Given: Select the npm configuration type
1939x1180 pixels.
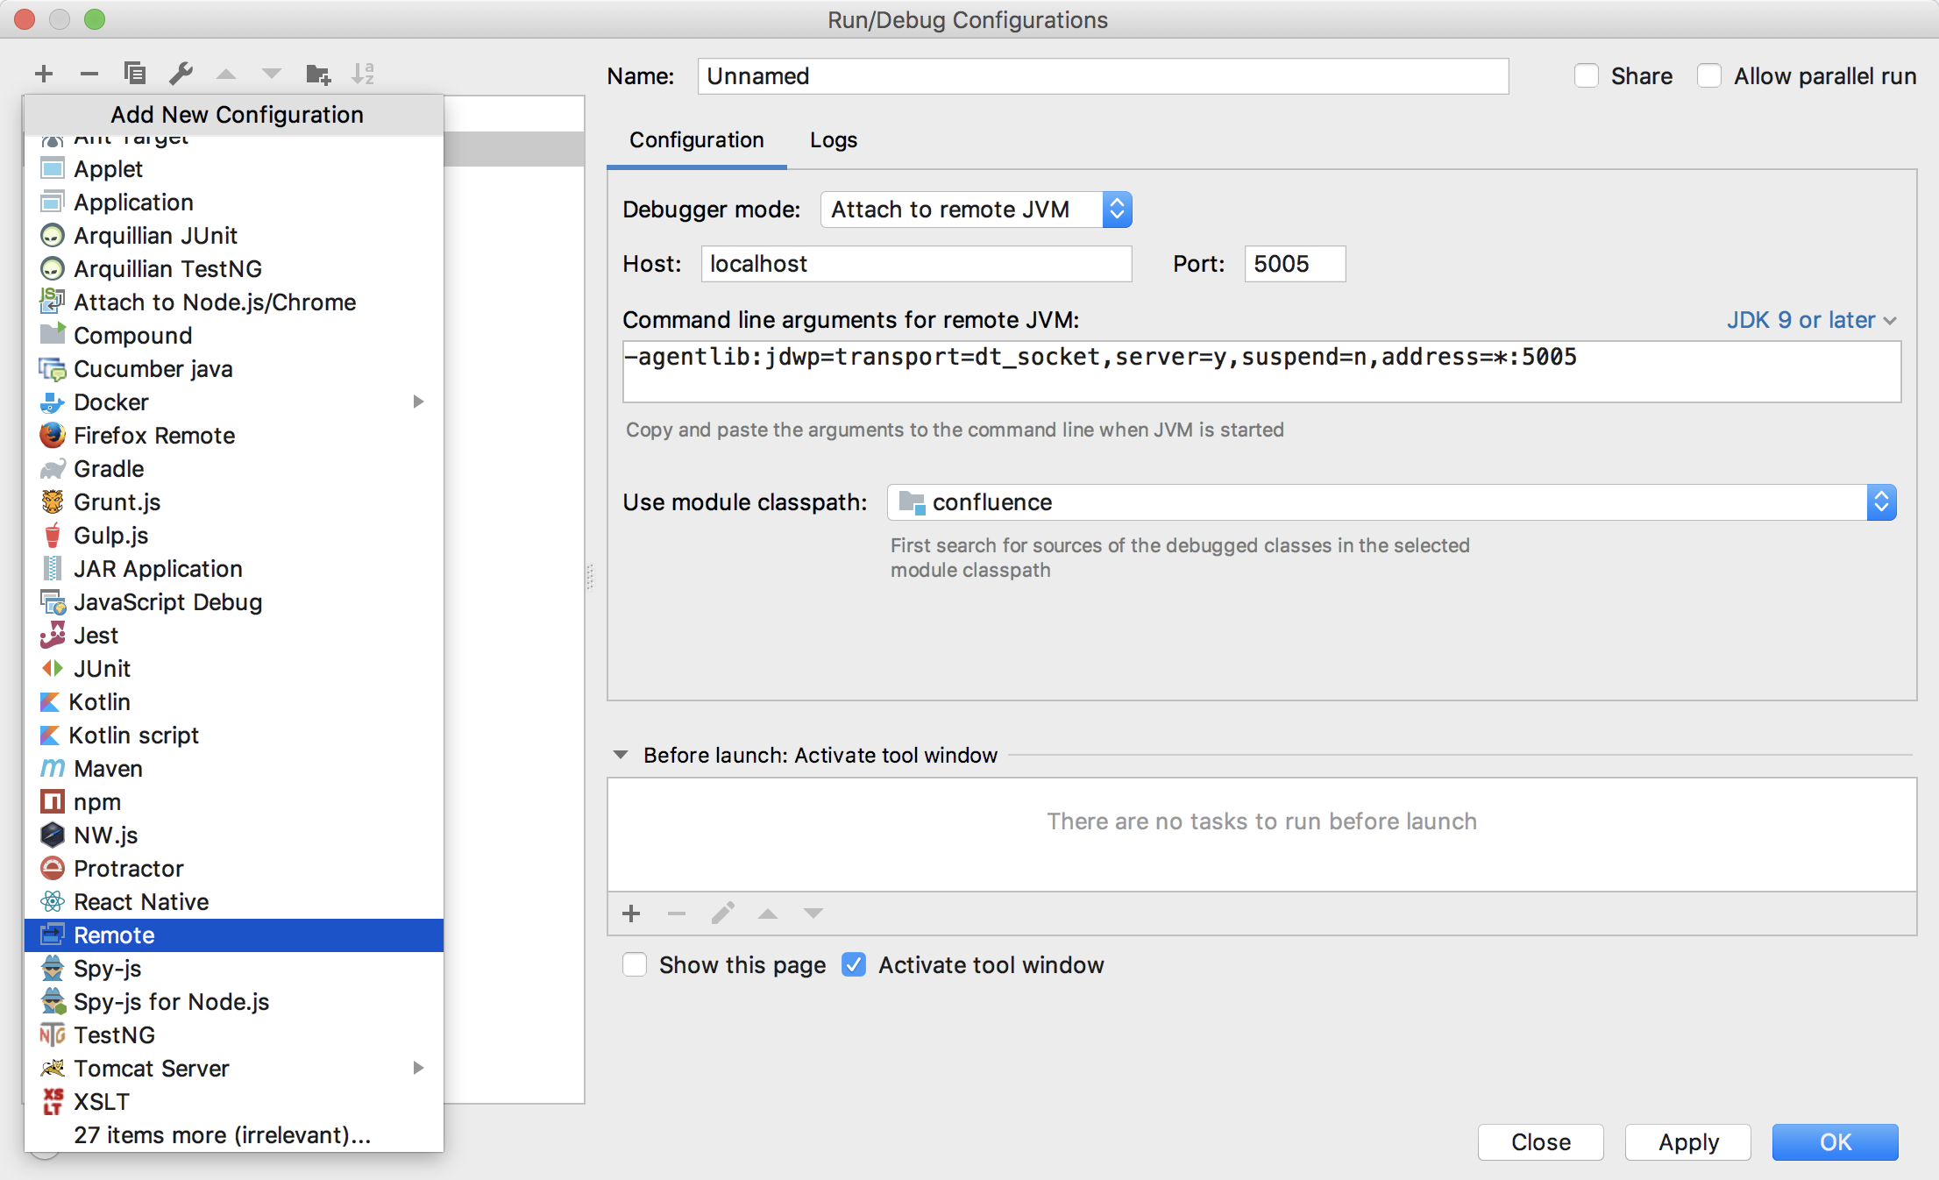Looking at the screenshot, I should point(233,801).
